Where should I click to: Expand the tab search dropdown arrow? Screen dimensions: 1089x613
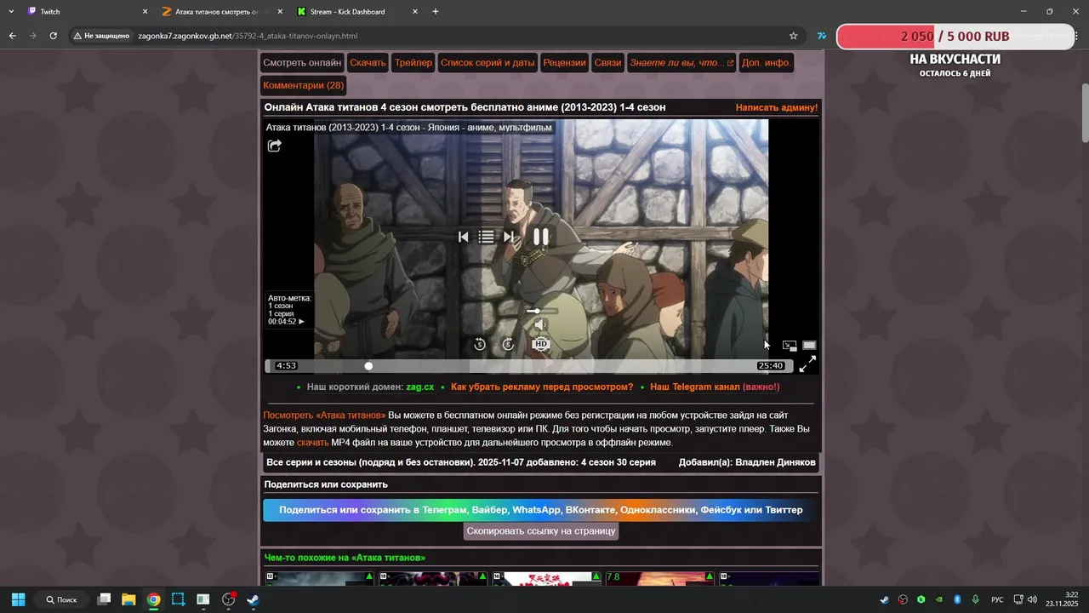click(x=11, y=12)
